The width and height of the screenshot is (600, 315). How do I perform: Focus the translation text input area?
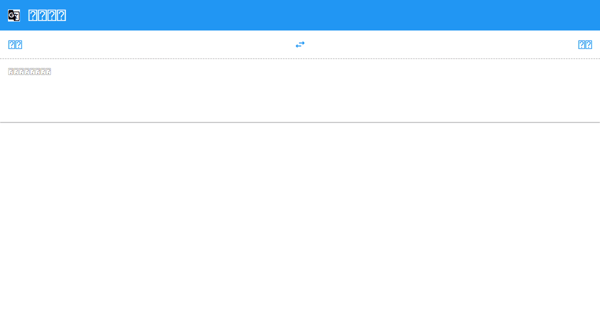300,90
